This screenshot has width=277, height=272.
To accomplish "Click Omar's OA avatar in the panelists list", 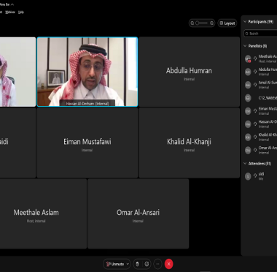I will (248, 150).
